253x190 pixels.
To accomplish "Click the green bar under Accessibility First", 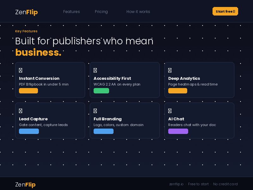I will [101, 91].
